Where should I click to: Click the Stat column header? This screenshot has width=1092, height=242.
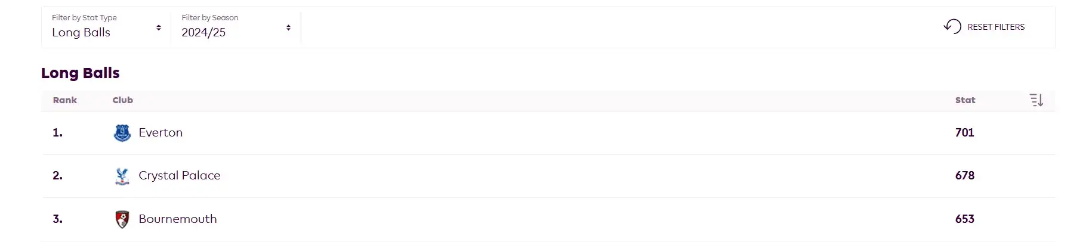coord(965,100)
